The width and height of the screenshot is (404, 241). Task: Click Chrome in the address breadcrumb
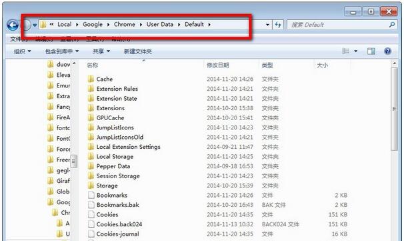125,24
